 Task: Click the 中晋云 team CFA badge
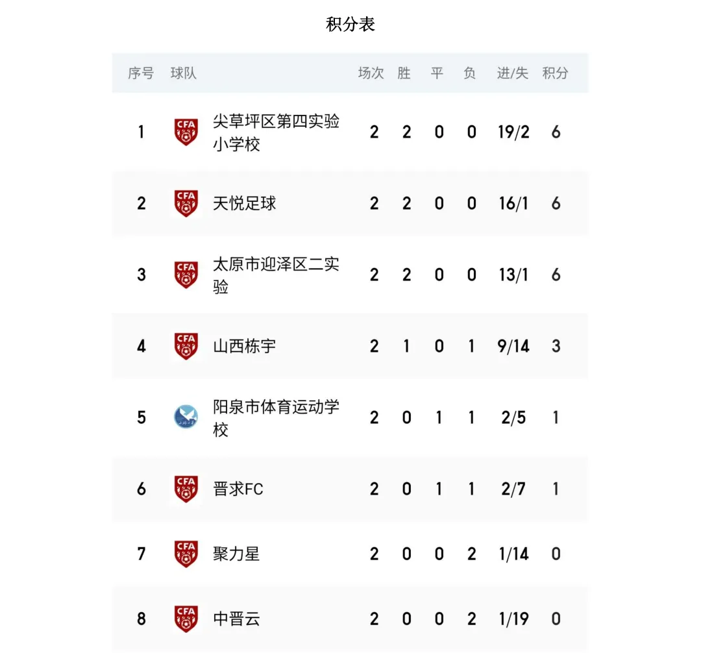[186, 619]
